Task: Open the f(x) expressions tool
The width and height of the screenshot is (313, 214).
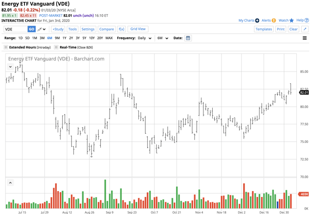Action: tap(121, 29)
